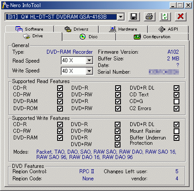Enable the CD+G checkbox
This screenshot has height=191, width=194.
tap(177, 102)
